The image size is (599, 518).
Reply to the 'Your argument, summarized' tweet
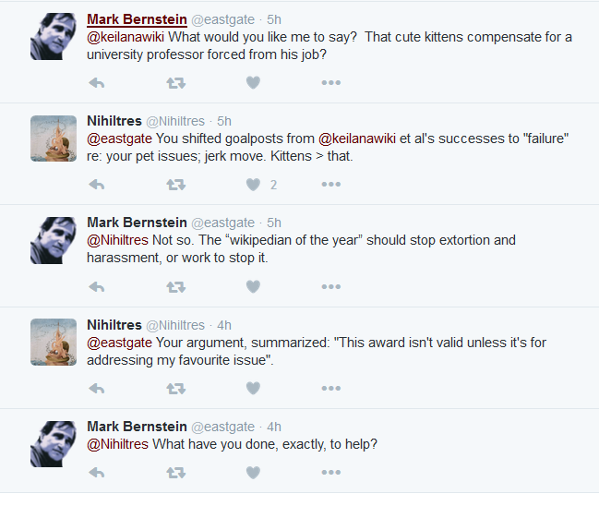96,389
